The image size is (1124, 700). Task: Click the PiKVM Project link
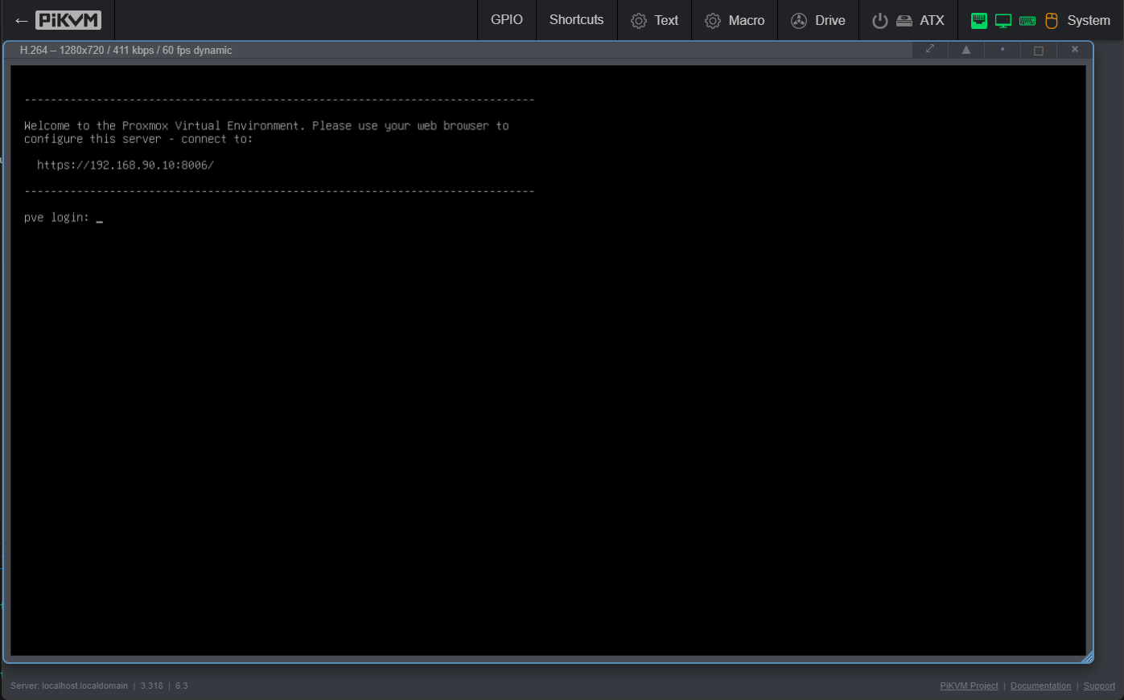point(969,686)
